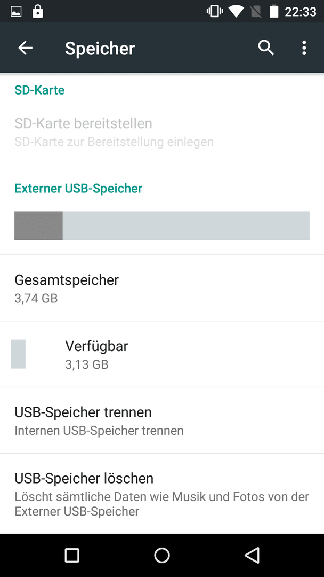Tap the vibrate mode status icon
Image resolution: width=324 pixels, height=577 pixels.
click(x=215, y=11)
